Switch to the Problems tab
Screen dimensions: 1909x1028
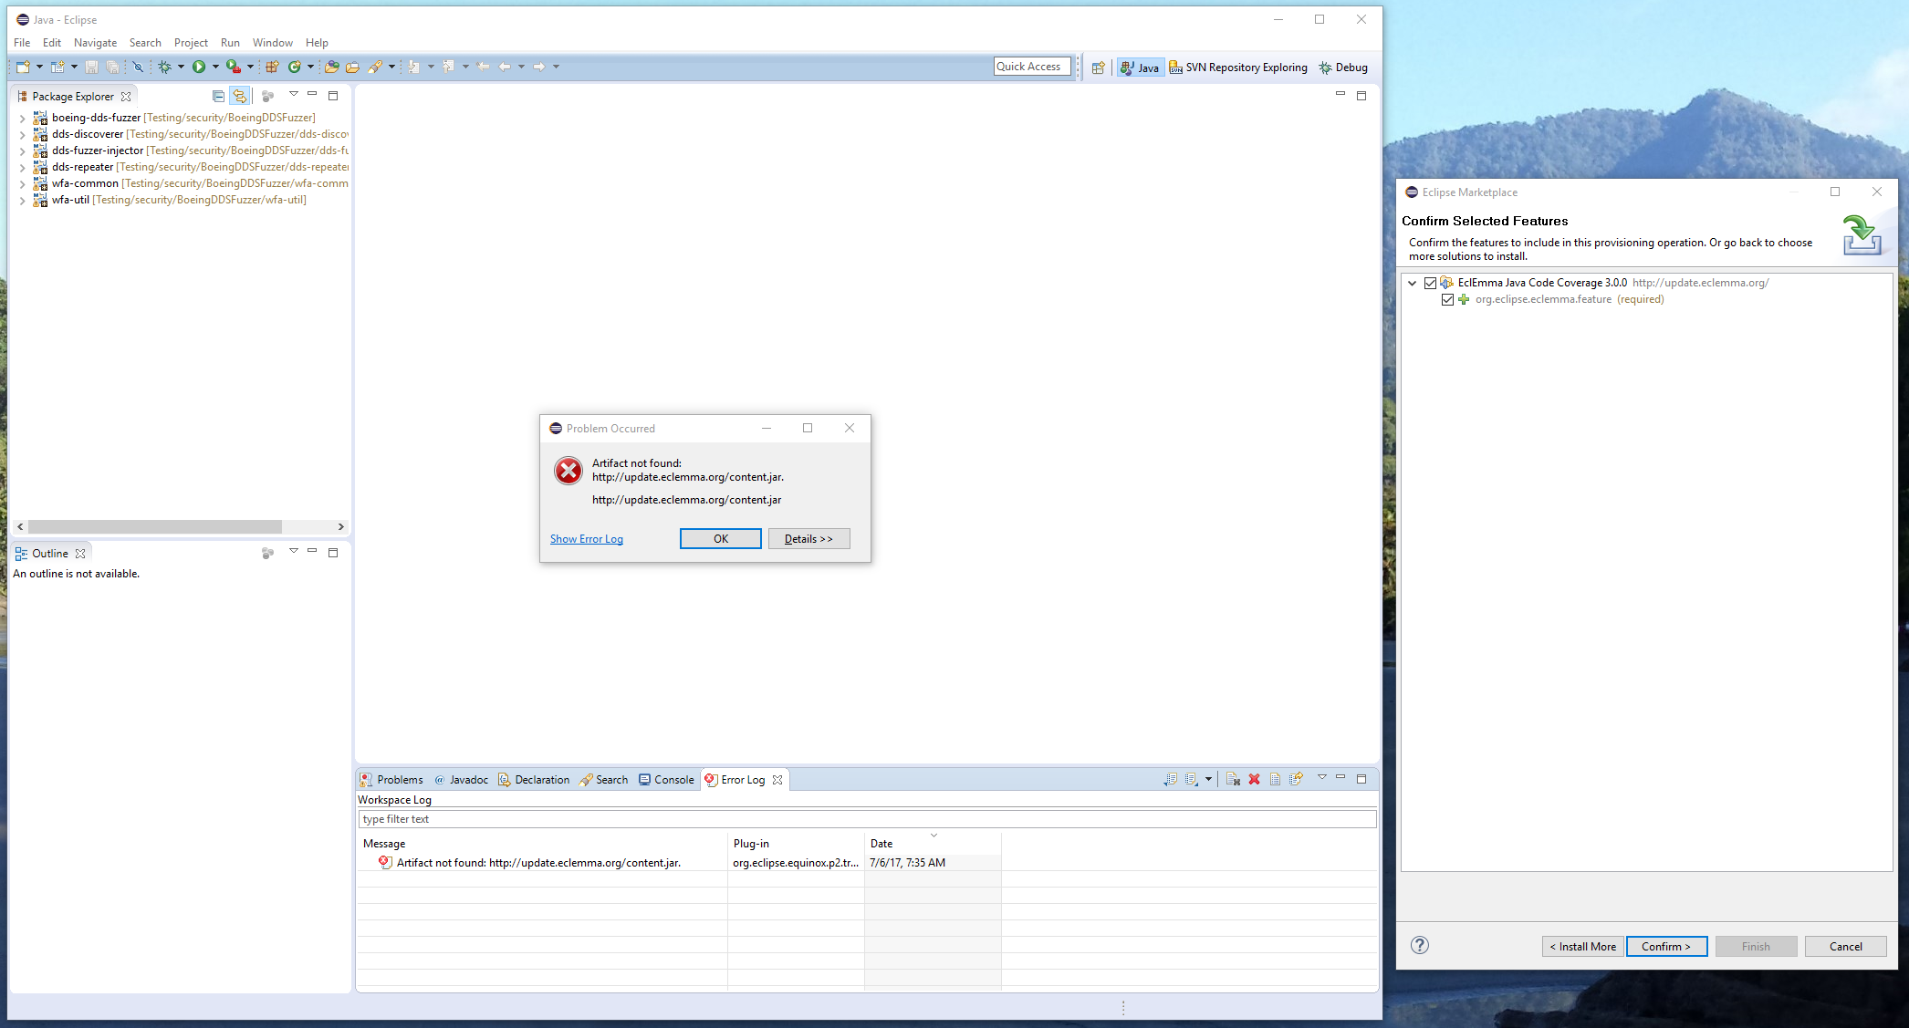pyautogui.click(x=392, y=780)
